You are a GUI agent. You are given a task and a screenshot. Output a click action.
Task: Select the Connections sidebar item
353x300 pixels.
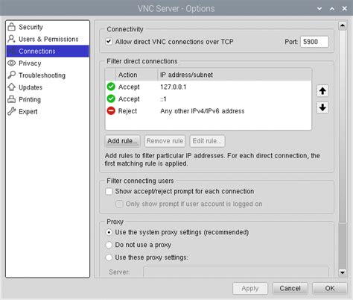coord(48,51)
